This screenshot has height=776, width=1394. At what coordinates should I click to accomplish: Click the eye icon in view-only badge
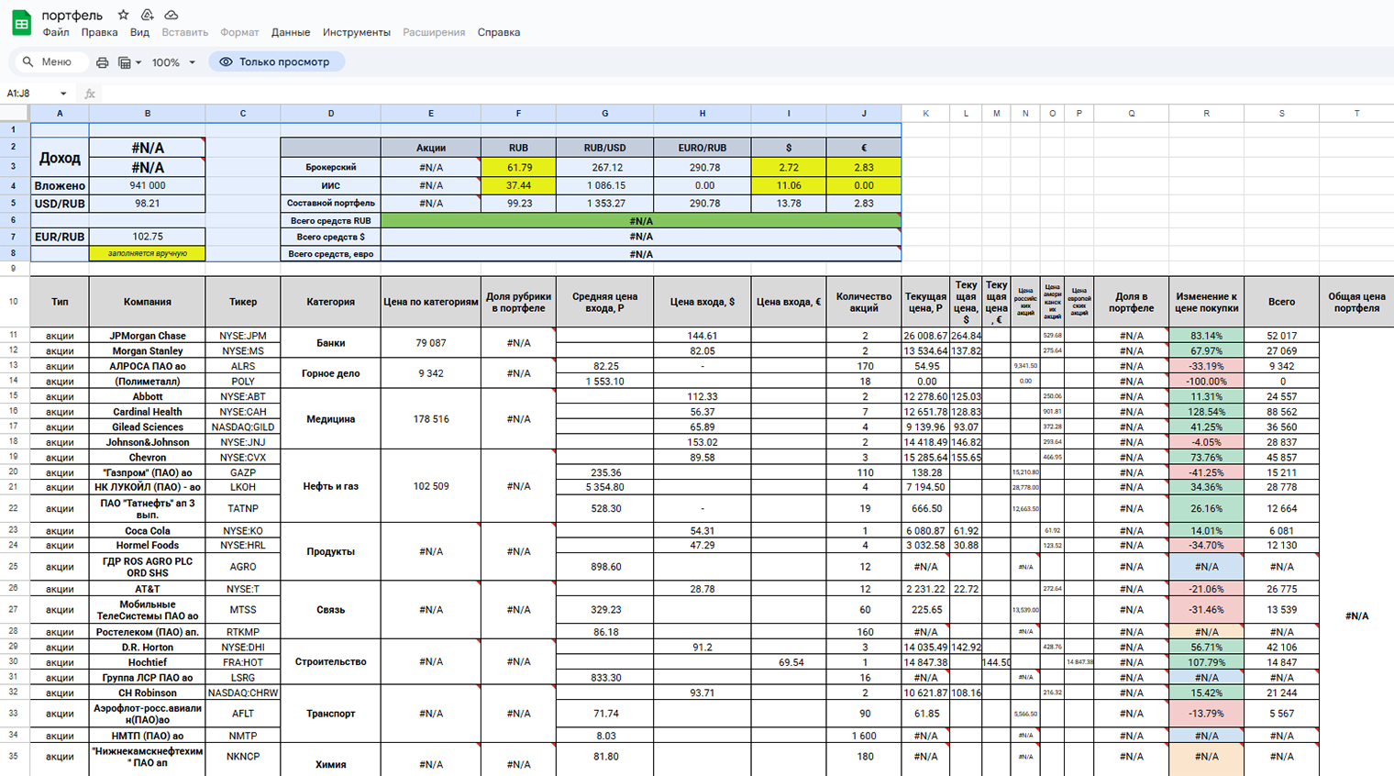[226, 61]
